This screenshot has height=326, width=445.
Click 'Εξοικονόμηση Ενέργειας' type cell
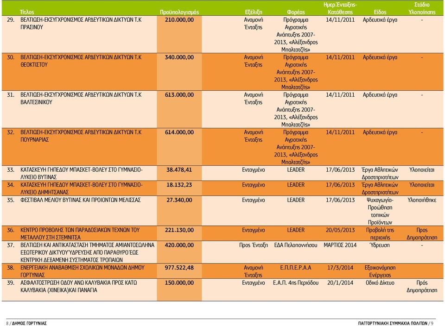click(380, 271)
